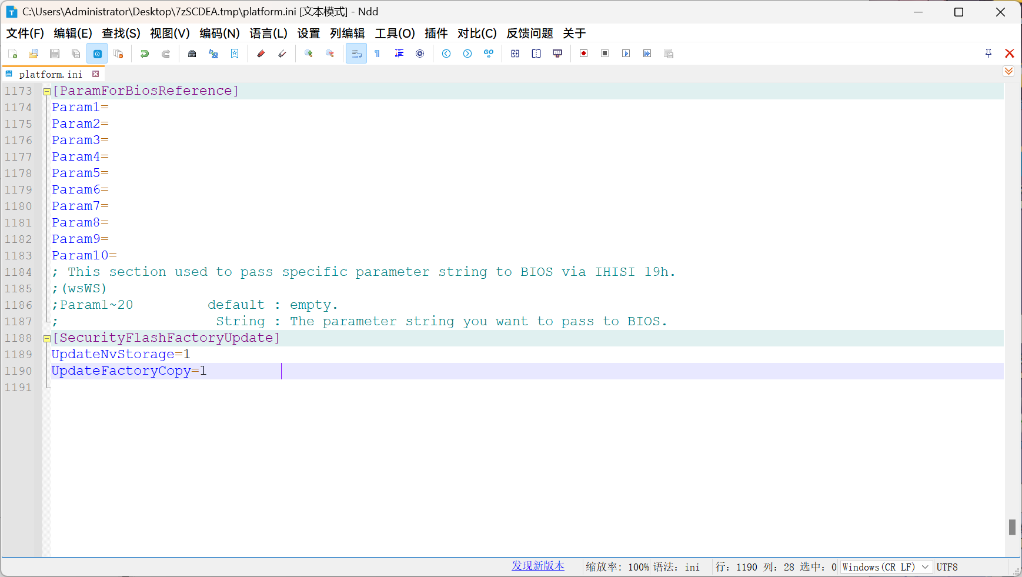Click the green undo arrow
Viewport: 1022px width, 577px height.
[x=145, y=54]
